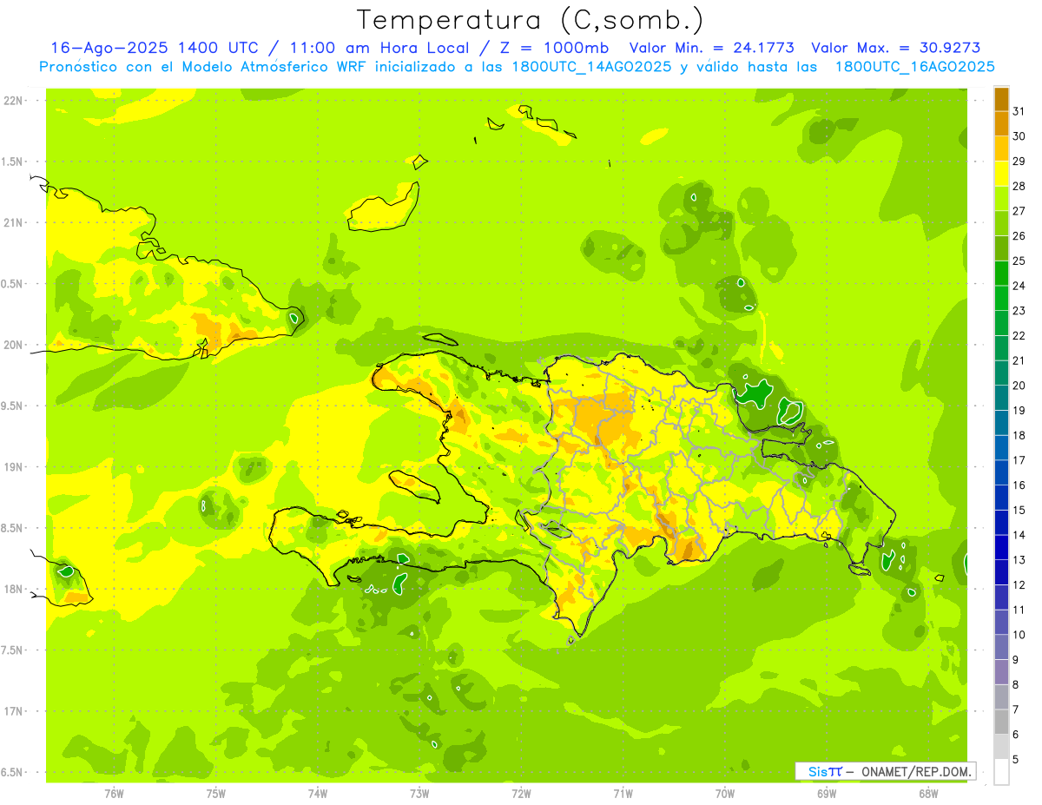The image size is (1042, 805).
Task: Click the "22N" latitude label
Action: point(12,101)
